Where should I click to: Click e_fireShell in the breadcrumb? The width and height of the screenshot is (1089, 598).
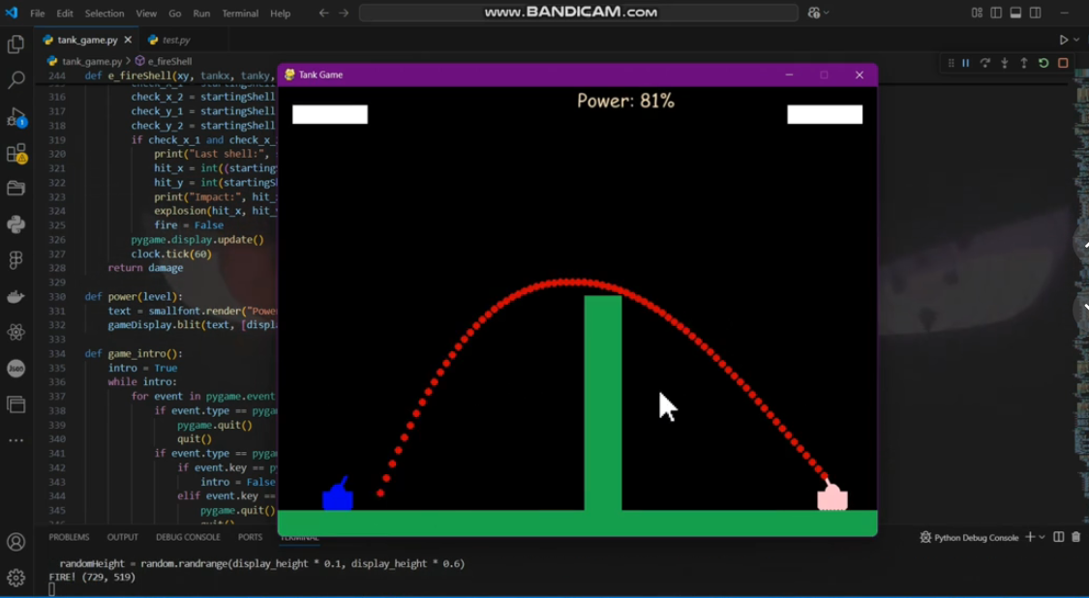(169, 61)
